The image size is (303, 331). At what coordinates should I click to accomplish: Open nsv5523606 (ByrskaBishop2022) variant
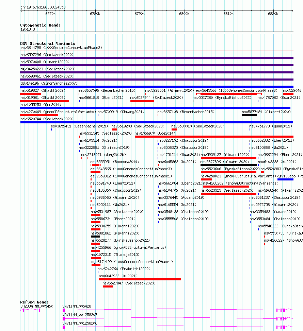(x=230, y=169)
